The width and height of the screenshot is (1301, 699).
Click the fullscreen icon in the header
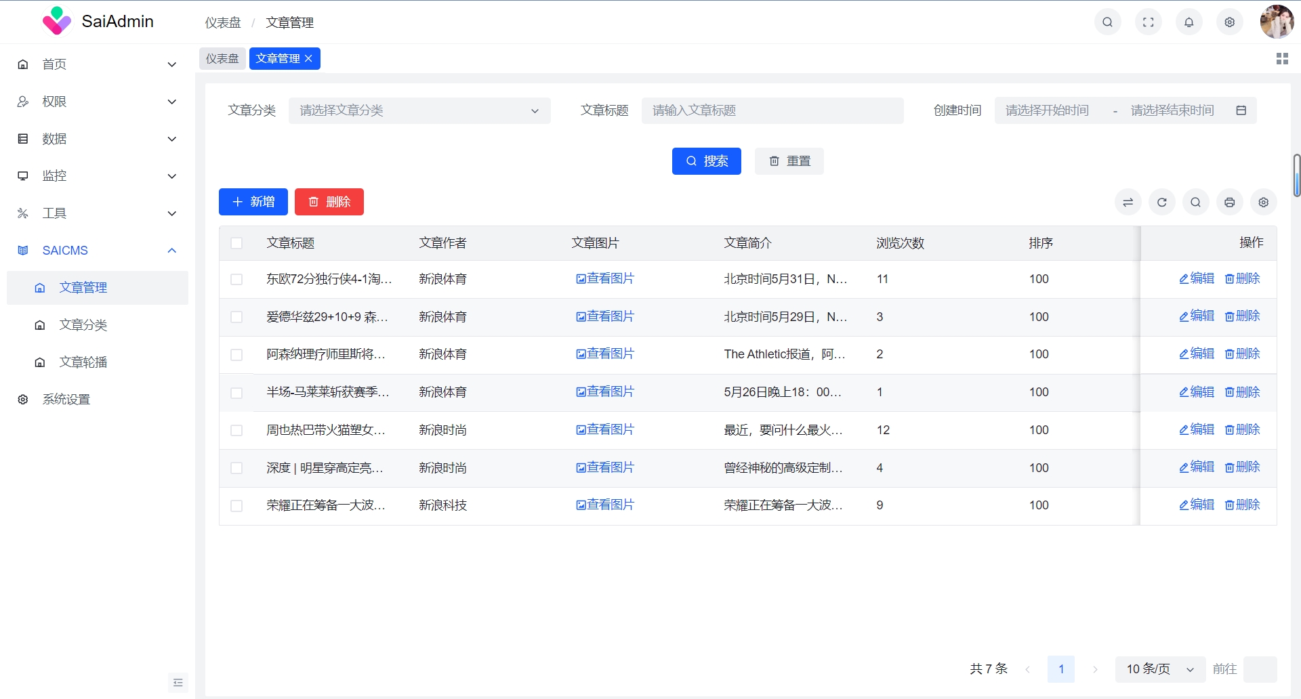point(1148,22)
